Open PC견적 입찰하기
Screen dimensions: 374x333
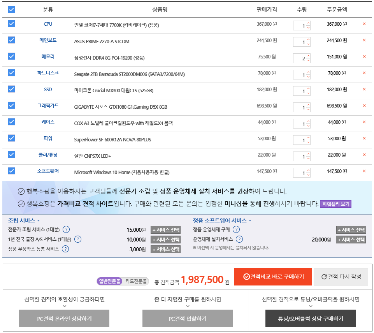(188, 319)
